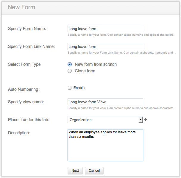181x178 pixels.
Task: Click the "Place it under this tab:" label
Action: [29, 120]
